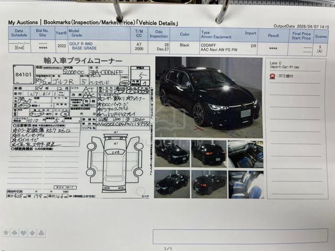Click the red rosette award icon
Image resolution: width=335 pixels, height=251 pixels.
coord(272,76)
